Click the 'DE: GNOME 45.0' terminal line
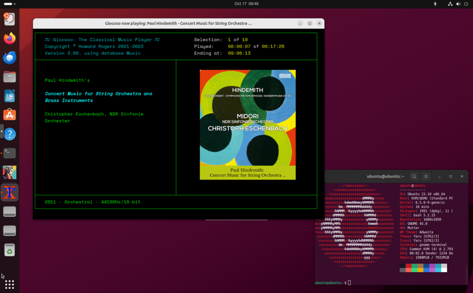Screen dimensions: 473x293 coord(413,224)
